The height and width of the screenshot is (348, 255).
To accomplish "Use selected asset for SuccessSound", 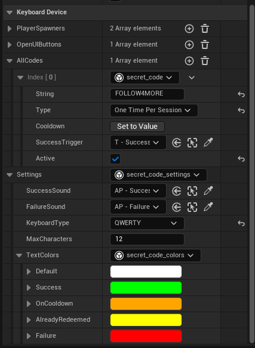I will pos(177,191).
